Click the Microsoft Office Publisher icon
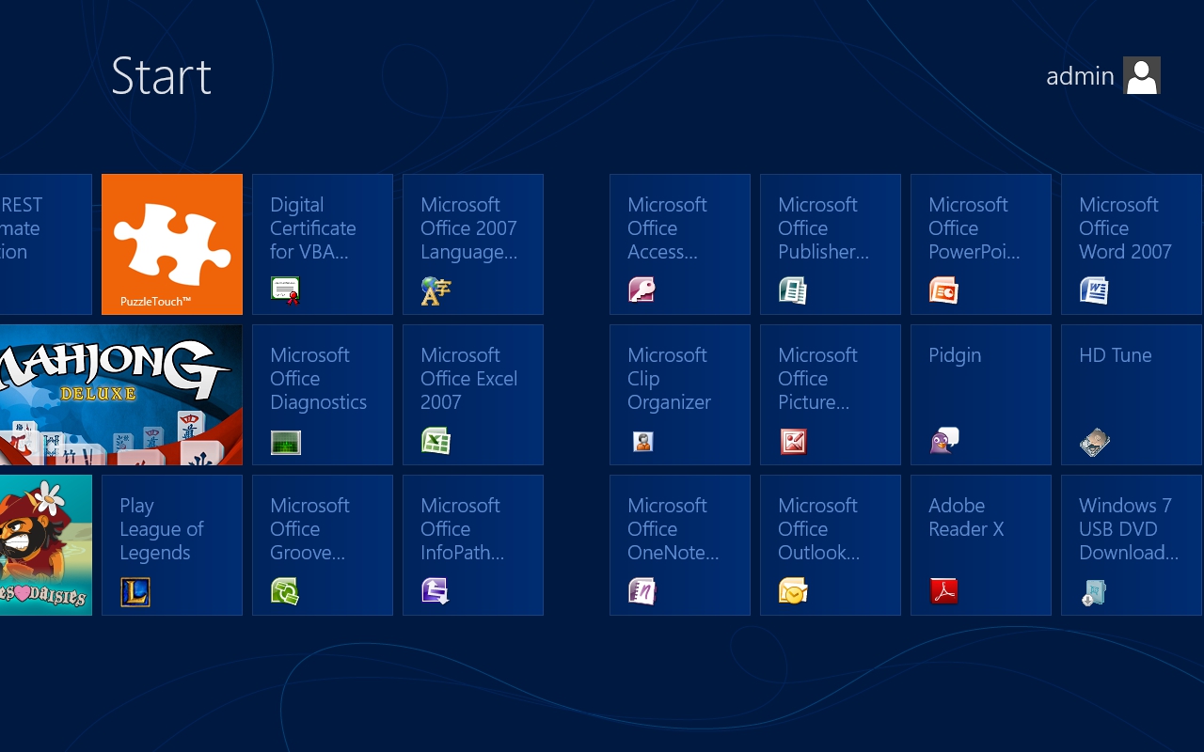The height and width of the screenshot is (752, 1204). click(793, 291)
